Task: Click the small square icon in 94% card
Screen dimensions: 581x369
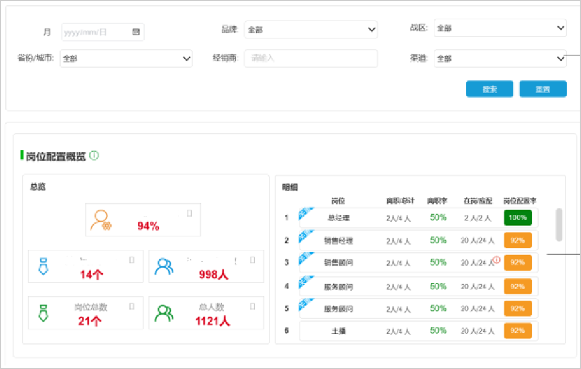Action: pyautogui.click(x=189, y=214)
